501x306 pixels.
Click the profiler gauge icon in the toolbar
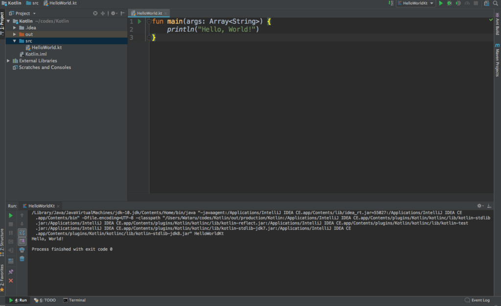point(467,3)
